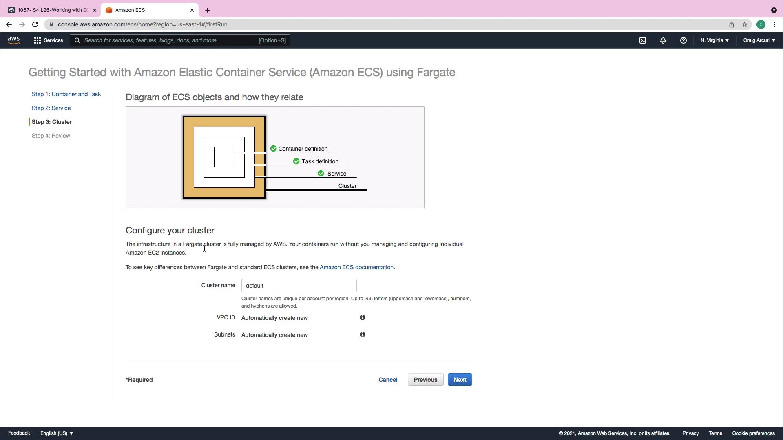
Task: Bookmark page with star icon
Action: coord(745,24)
